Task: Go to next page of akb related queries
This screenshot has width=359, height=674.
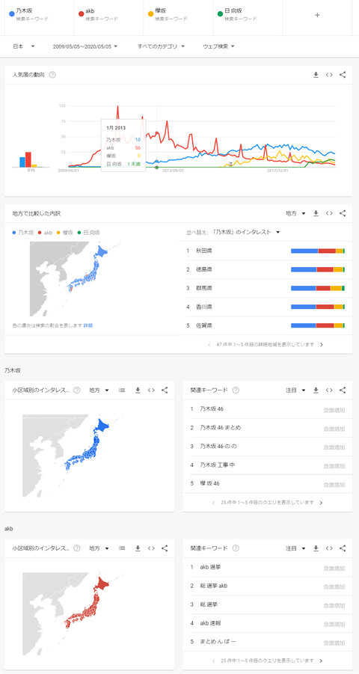Action: point(321,661)
